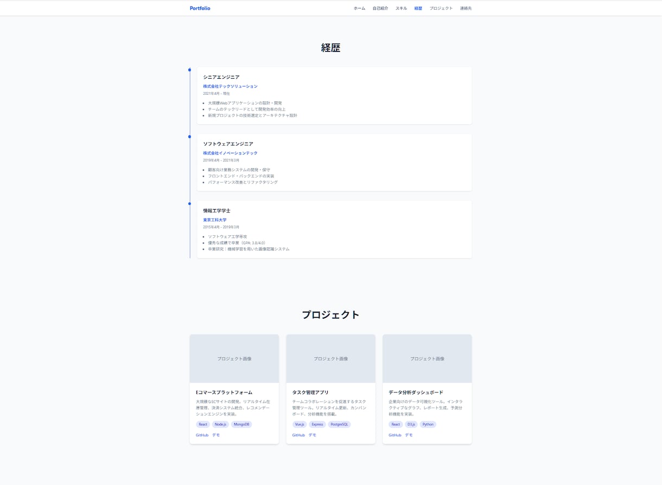Click the date range 2021年4月 - 現在
Screen dimensions: 662x485
(217, 94)
